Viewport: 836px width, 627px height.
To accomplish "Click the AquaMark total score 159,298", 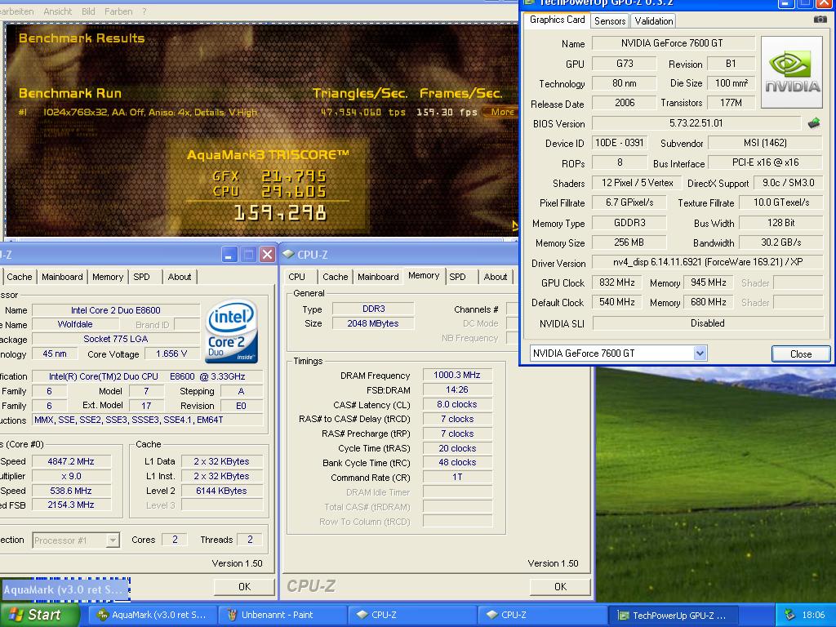I will click(x=281, y=214).
